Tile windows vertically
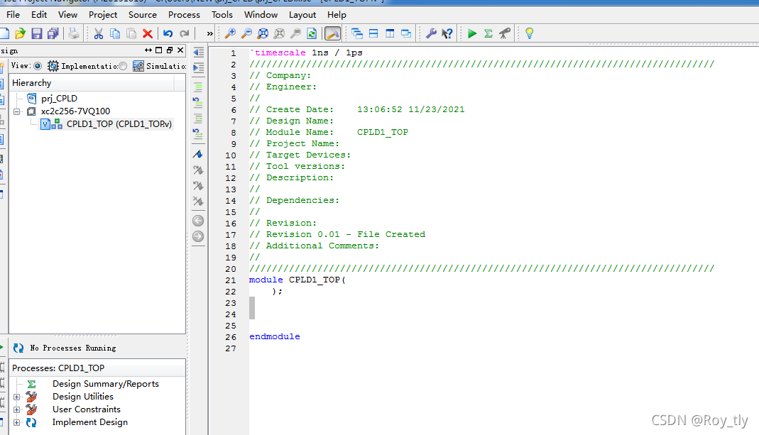The width and height of the screenshot is (759, 435). (x=390, y=33)
